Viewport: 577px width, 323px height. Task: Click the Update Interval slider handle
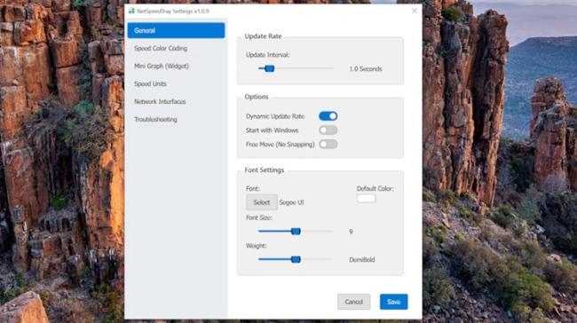(x=270, y=68)
